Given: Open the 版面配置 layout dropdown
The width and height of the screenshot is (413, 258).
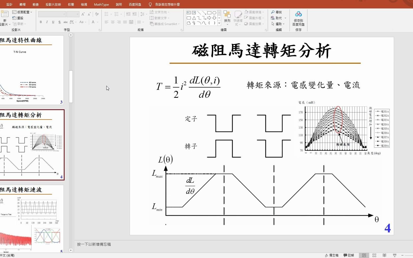Looking at the screenshot, I should (x=22, y=12).
